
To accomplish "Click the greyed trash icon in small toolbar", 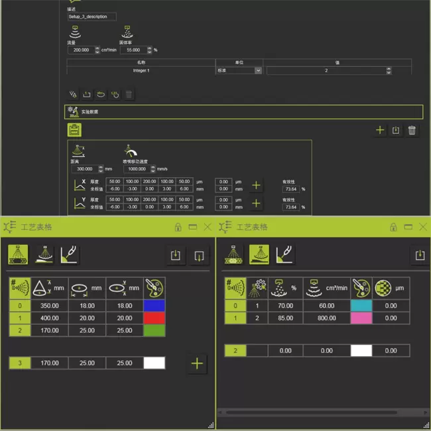I will (129, 95).
